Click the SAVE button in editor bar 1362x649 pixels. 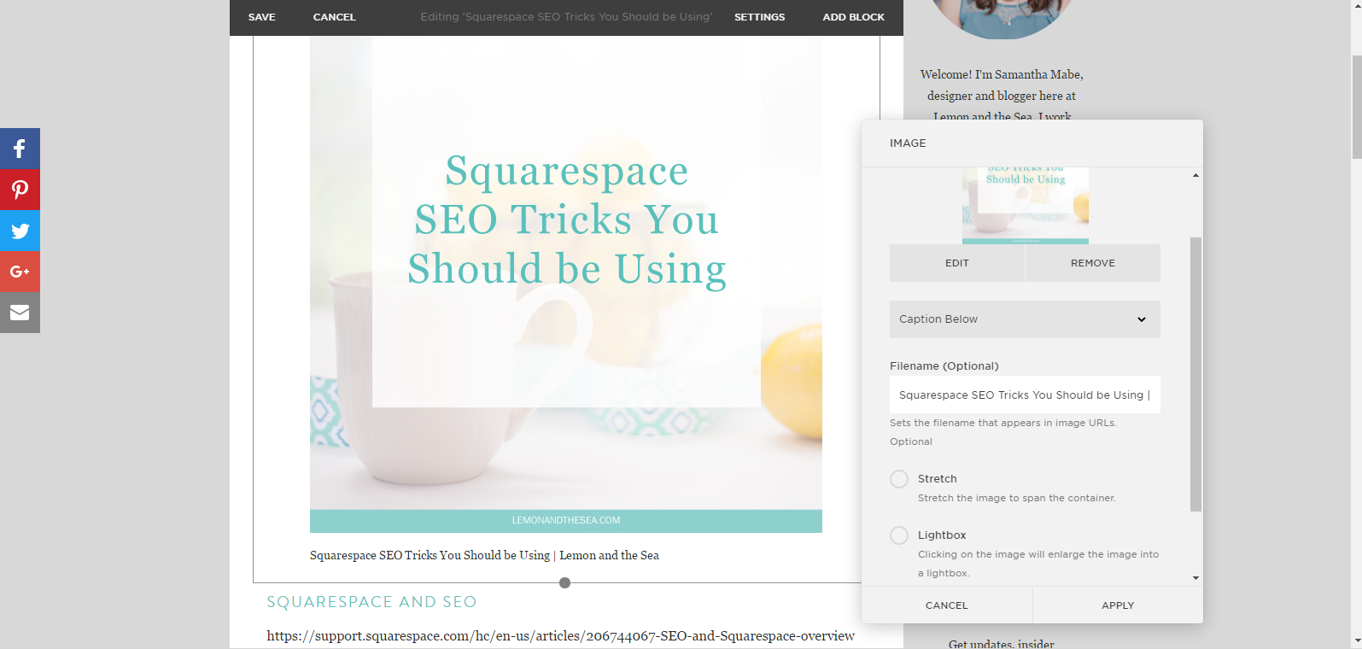(262, 17)
